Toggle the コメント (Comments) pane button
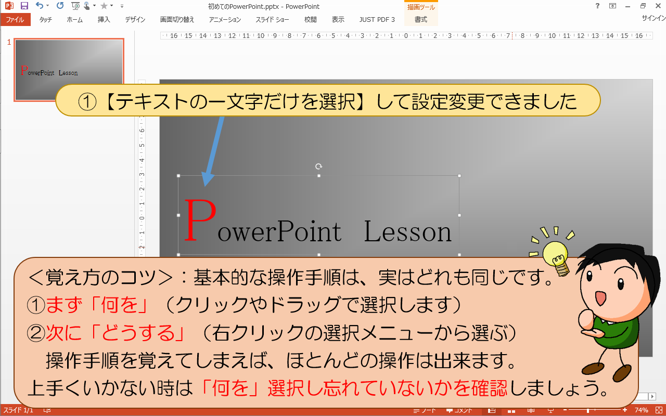Screen dimensions: 666x416 click(x=459, y=410)
